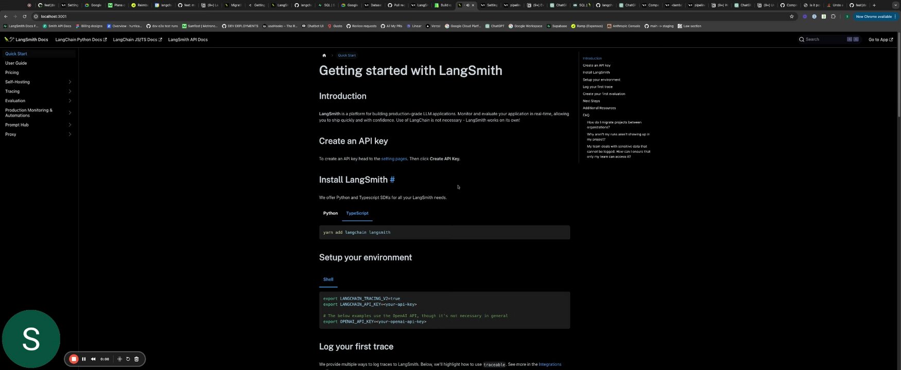Jump to FAQ in table of contents
This screenshot has width=901, height=370.
point(586,115)
